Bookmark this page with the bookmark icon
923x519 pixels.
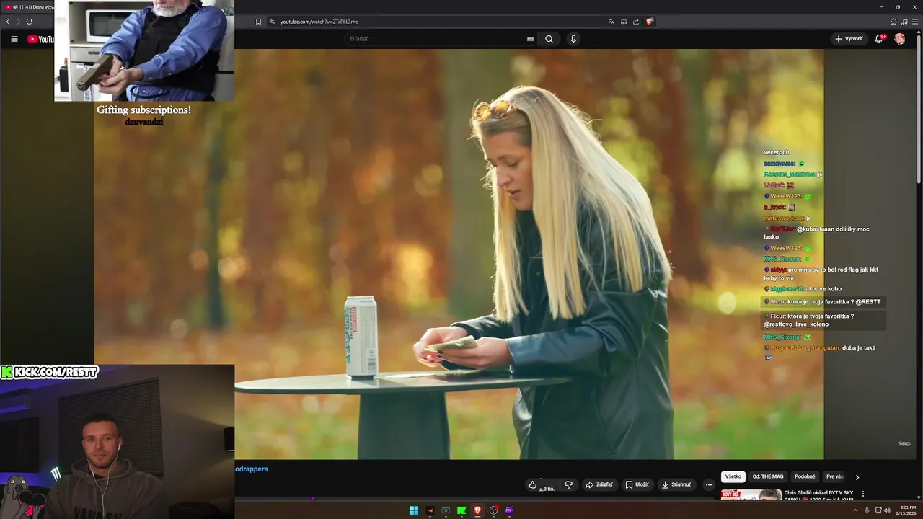pyautogui.click(x=258, y=22)
